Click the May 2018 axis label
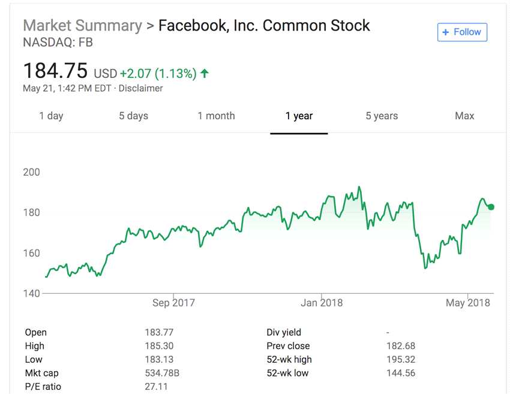Viewport: 510px width, 394px height. pos(468,303)
